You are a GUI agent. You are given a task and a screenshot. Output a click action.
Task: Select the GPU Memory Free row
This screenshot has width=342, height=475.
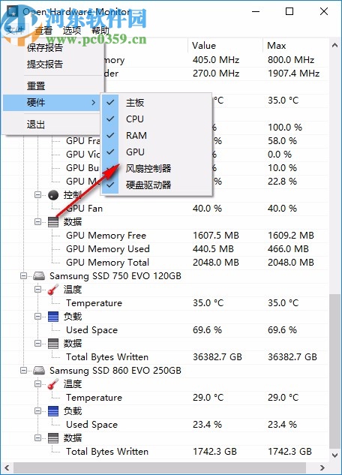[x=165, y=236]
